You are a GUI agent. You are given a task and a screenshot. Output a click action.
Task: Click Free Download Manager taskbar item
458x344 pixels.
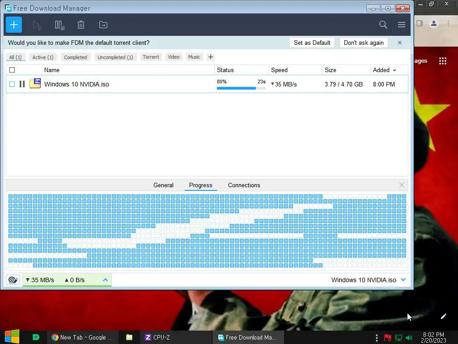coord(248,337)
